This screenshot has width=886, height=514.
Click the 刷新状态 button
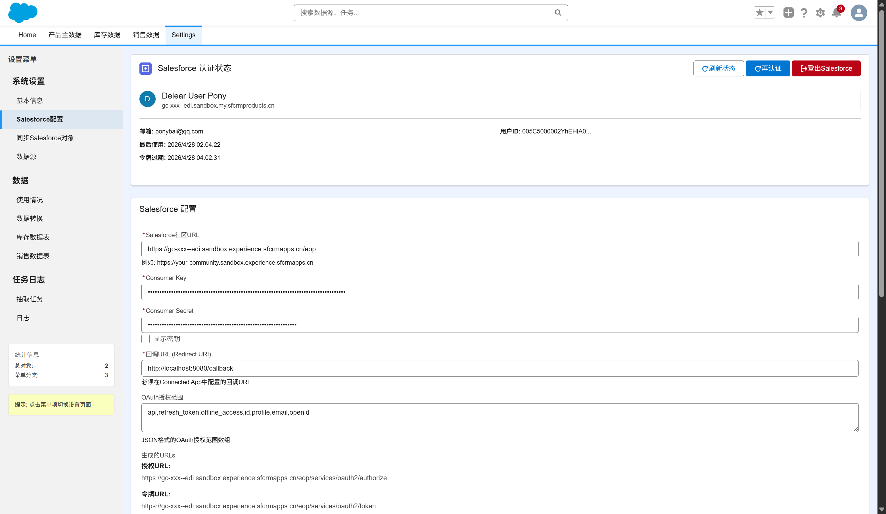pyautogui.click(x=718, y=68)
